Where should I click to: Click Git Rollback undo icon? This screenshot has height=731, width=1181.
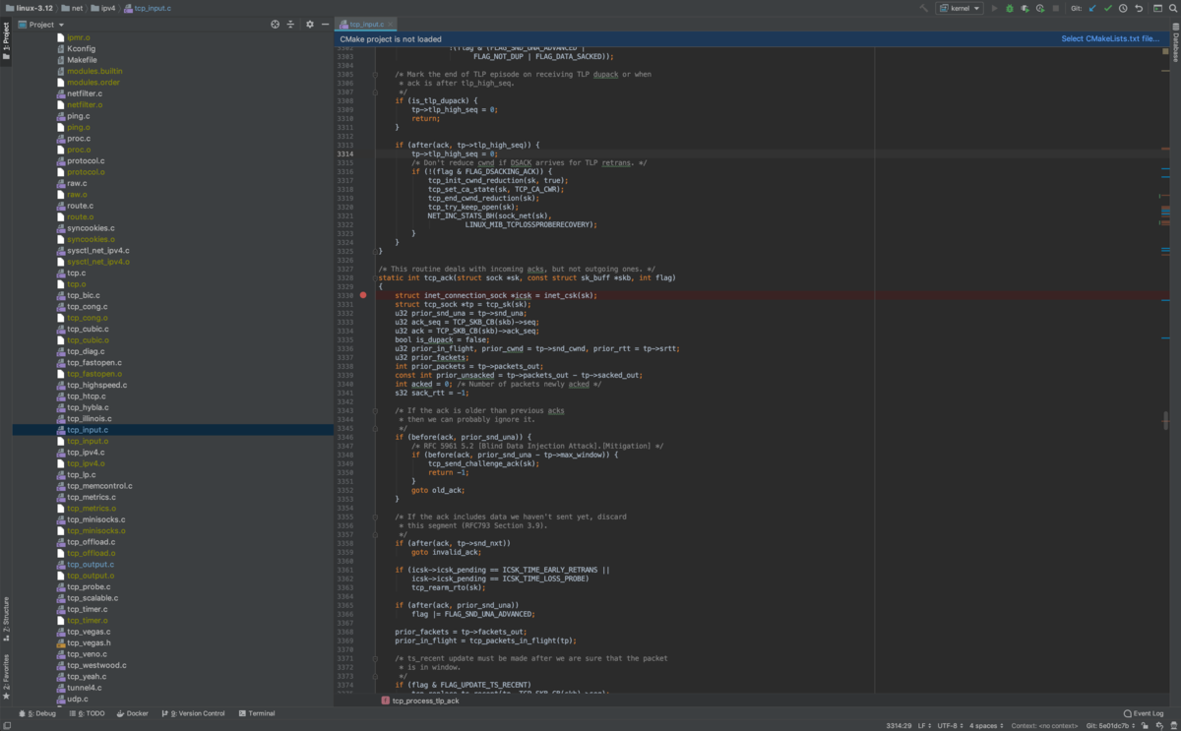(x=1139, y=8)
